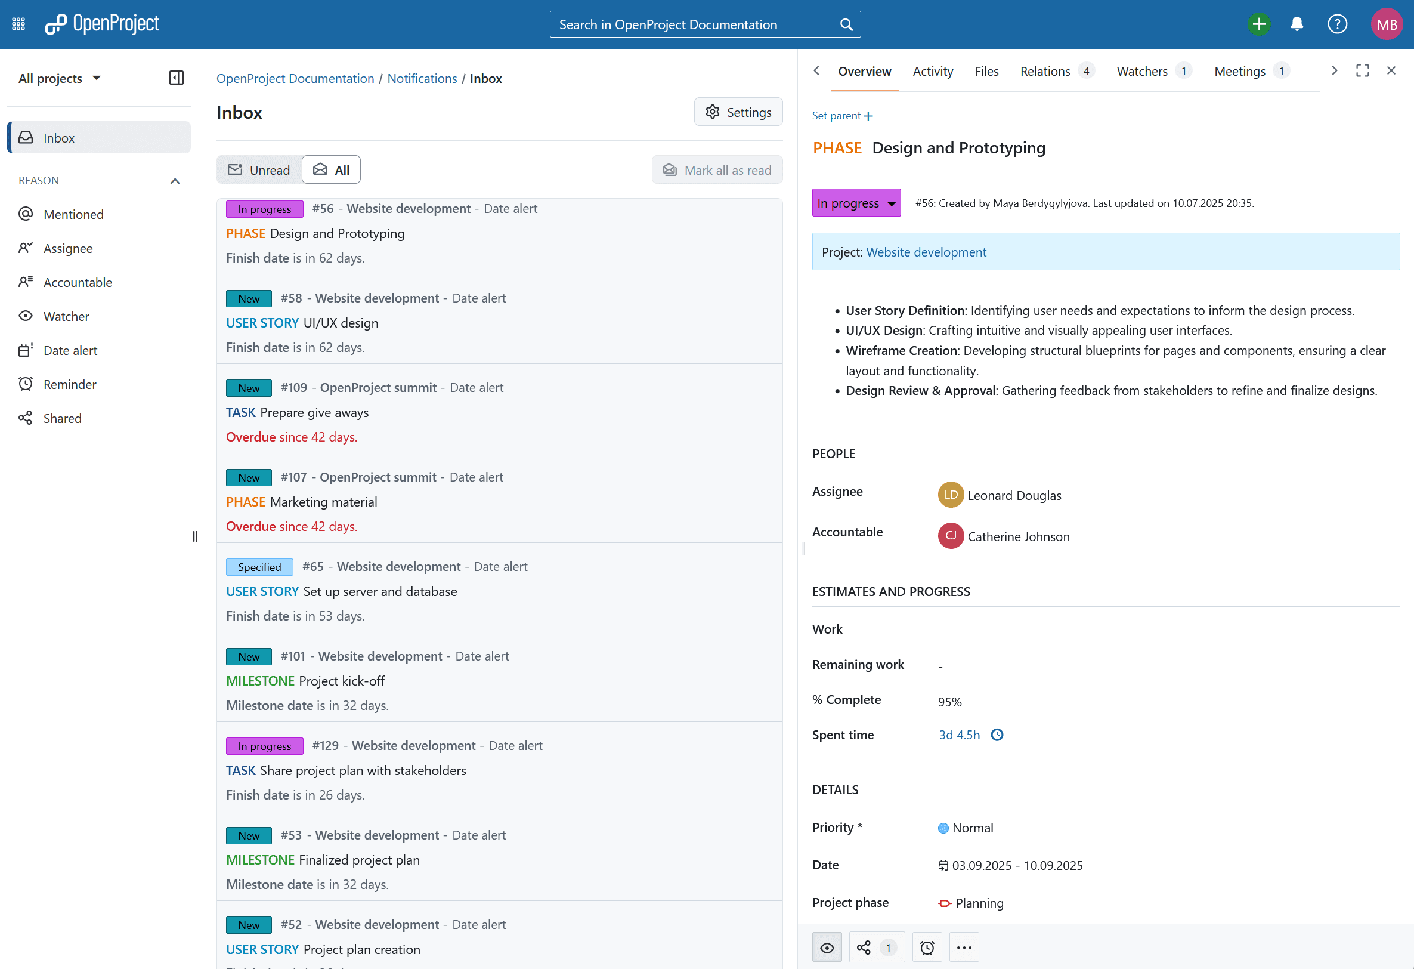Viewport: 1414px width, 969px height.
Task: Open the Relations tab
Action: (x=1045, y=71)
